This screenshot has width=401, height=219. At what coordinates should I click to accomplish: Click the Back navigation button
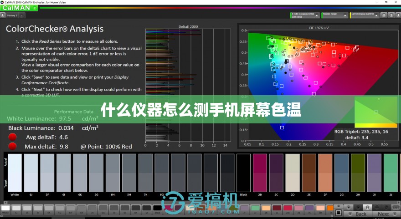[358, 214]
